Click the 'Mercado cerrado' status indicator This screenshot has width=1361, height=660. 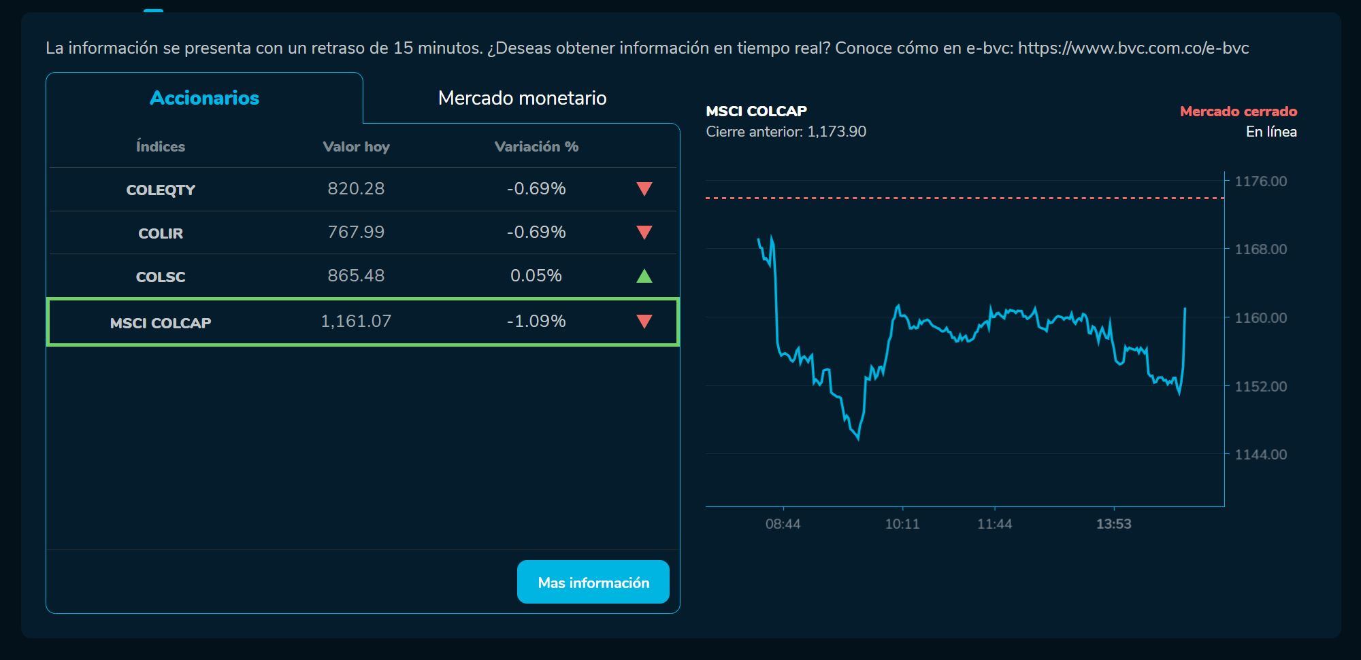1238,112
